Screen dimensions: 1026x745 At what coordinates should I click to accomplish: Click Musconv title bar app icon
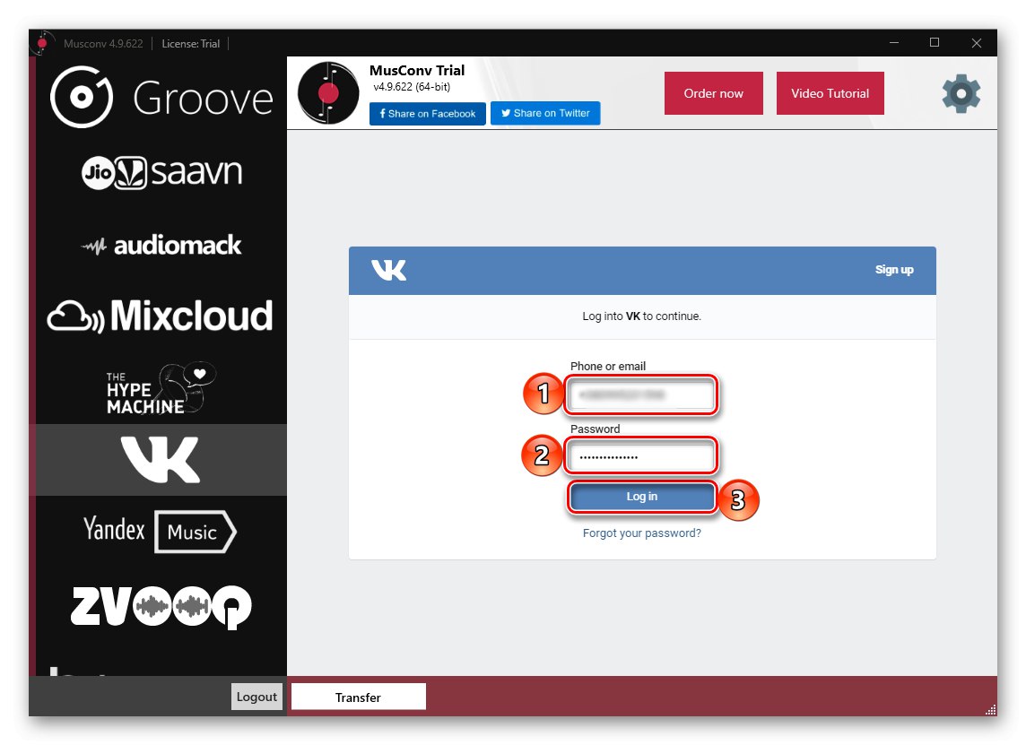coord(42,43)
